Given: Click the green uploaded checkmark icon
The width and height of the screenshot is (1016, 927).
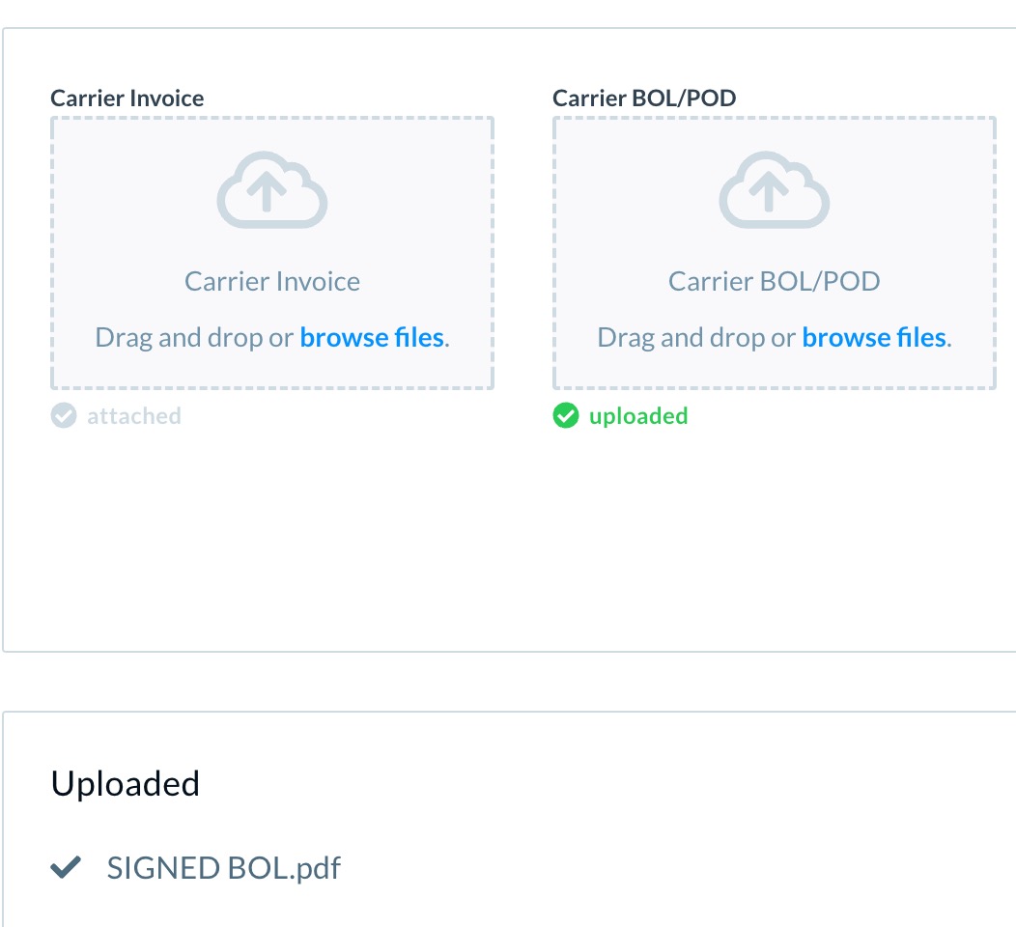Looking at the screenshot, I should point(566,416).
